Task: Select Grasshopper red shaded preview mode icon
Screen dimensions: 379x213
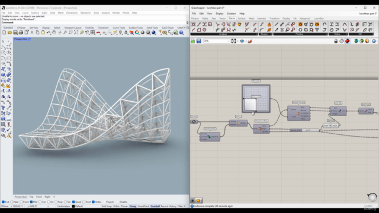Action: (348, 41)
